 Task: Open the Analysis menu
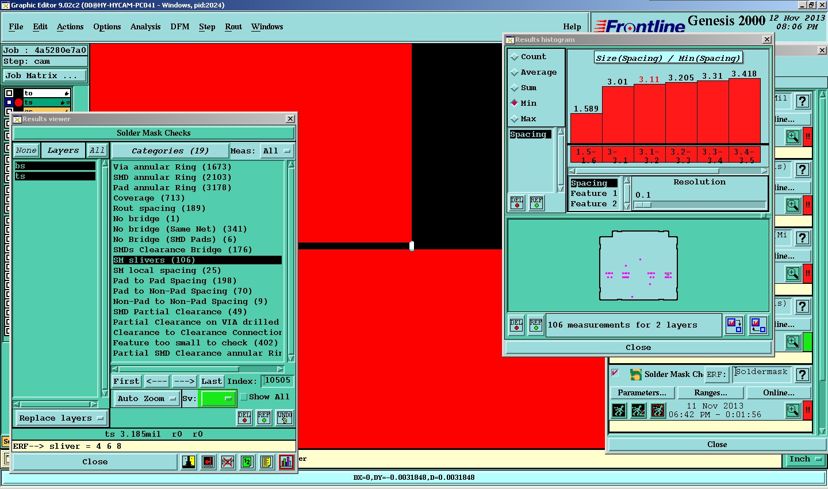point(145,27)
